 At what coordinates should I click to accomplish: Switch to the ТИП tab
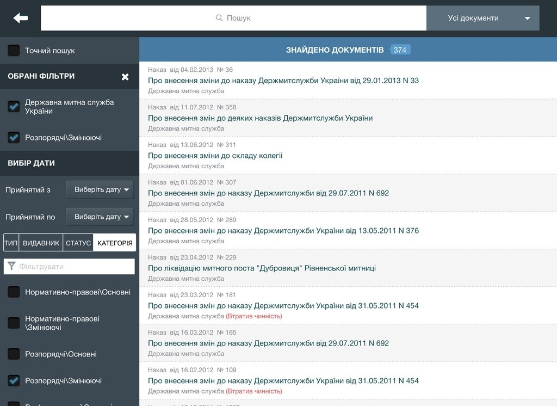(x=11, y=243)
